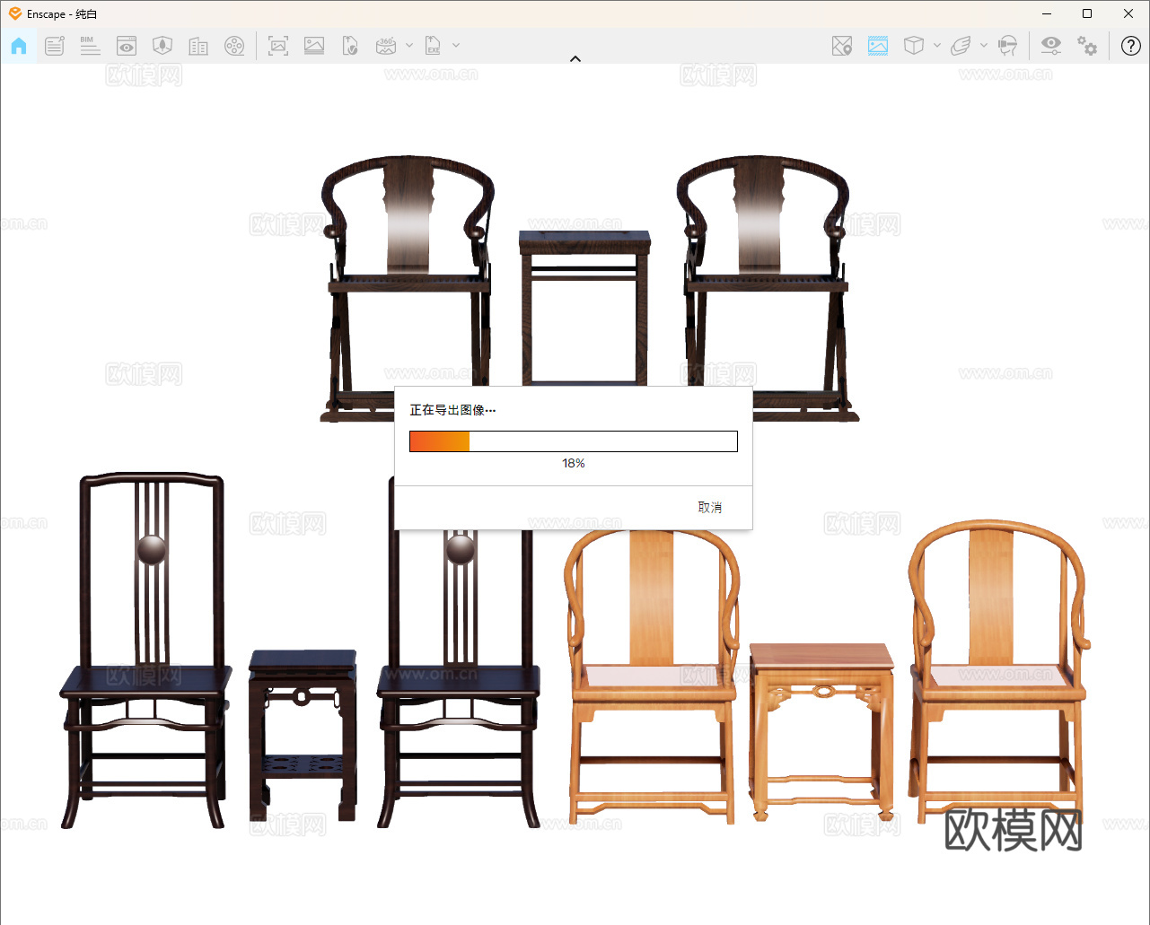Click the orange export progress bar
Viewport: 1150px width, 925px height.
(574, 441)
